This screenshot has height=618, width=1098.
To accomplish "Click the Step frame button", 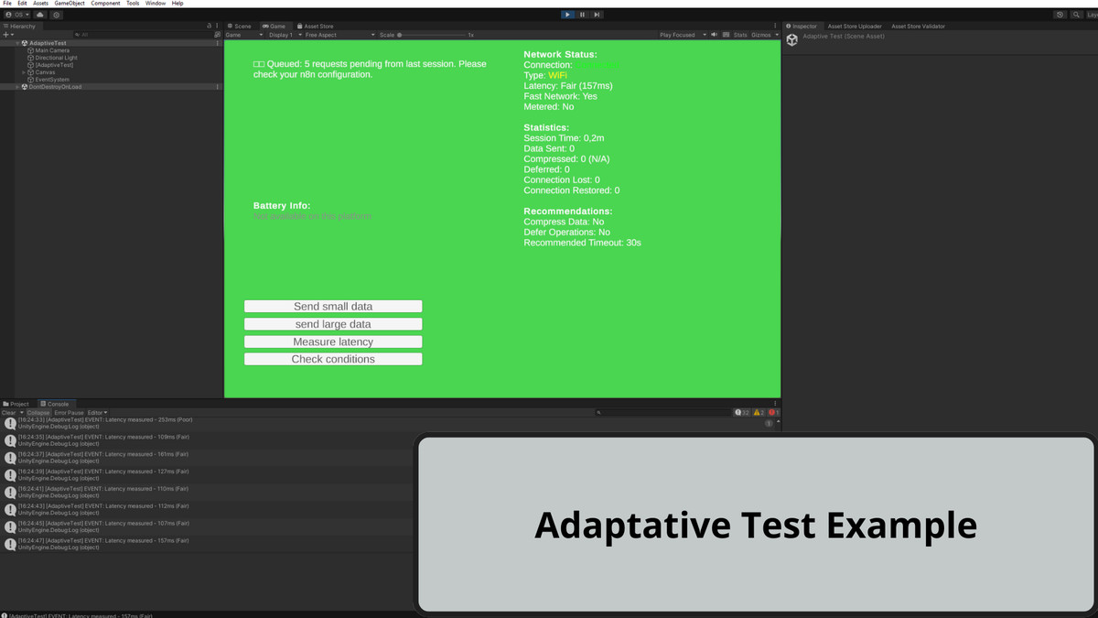I will click(x=597, y=15).
